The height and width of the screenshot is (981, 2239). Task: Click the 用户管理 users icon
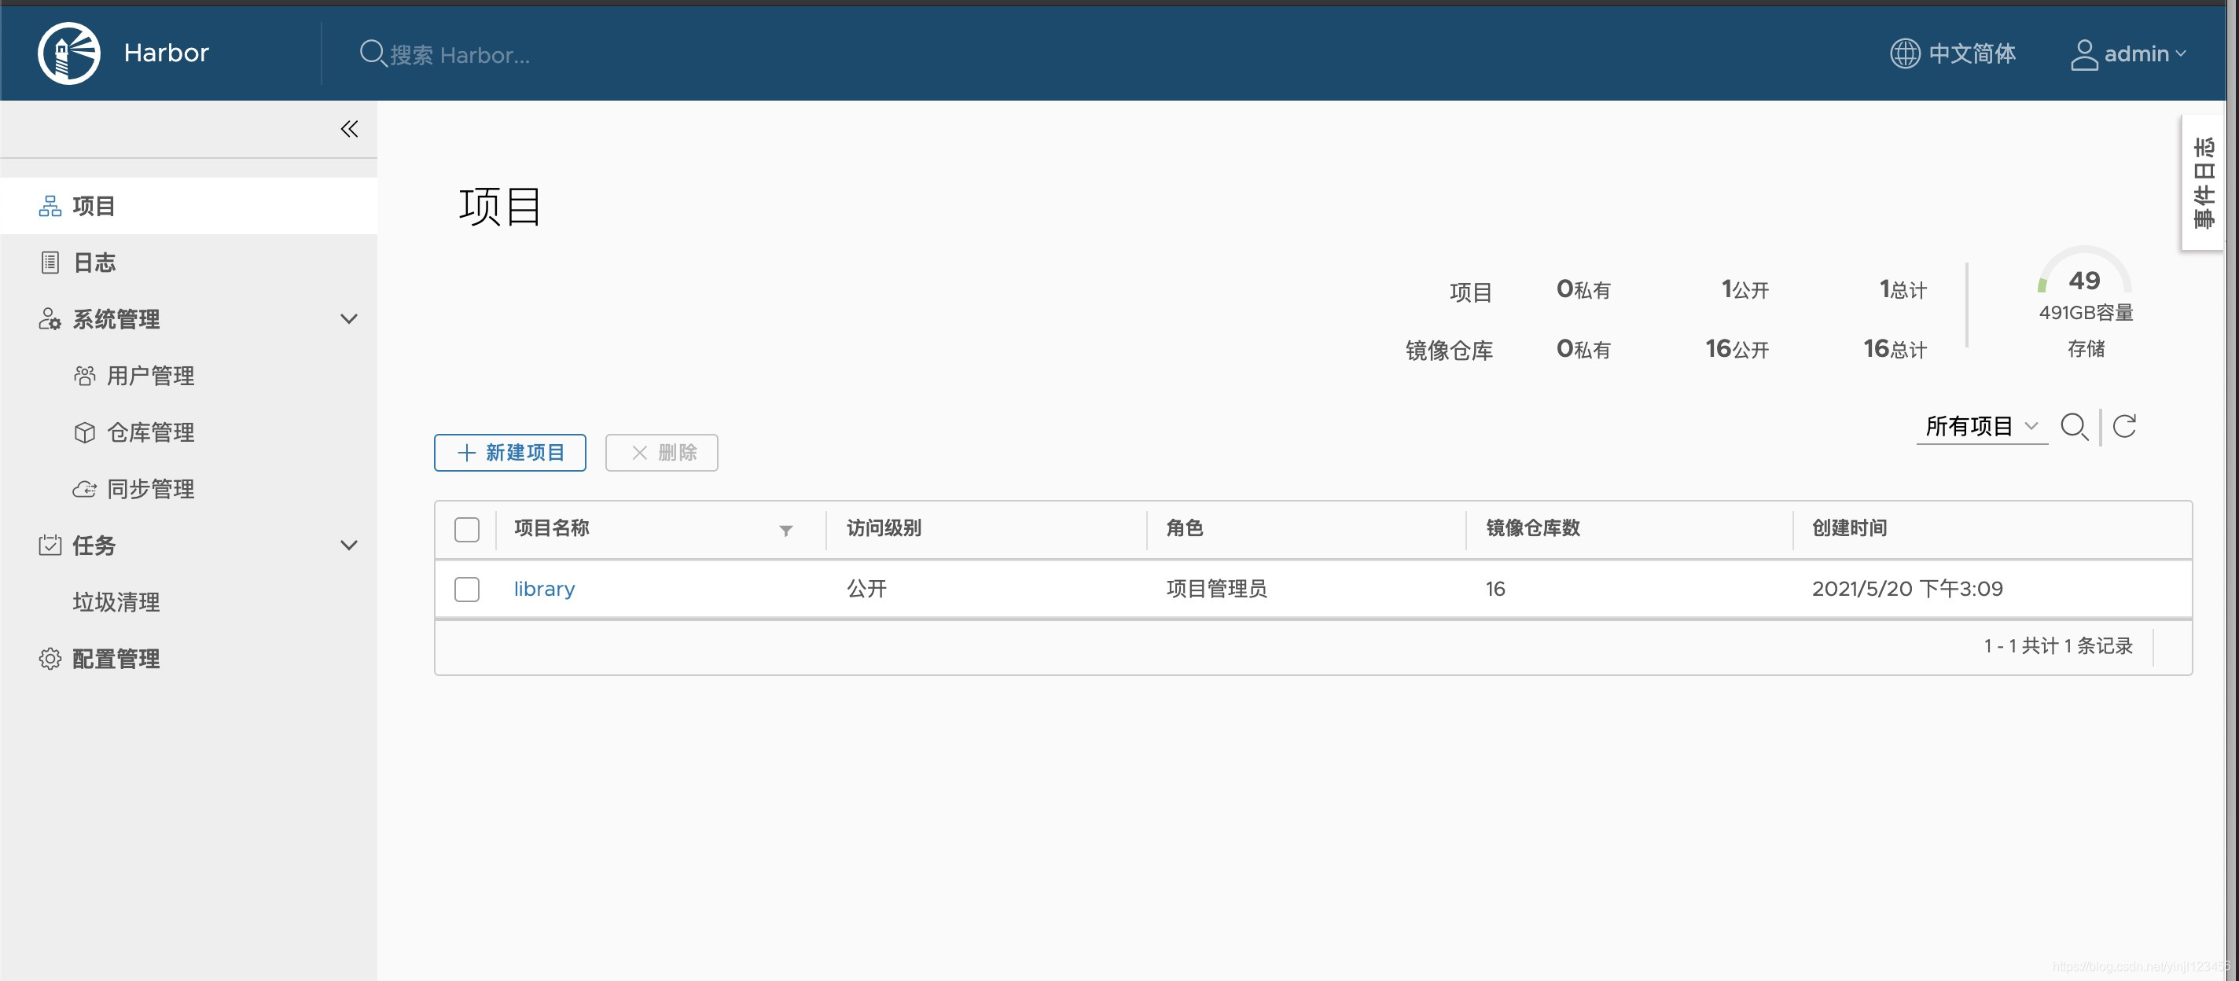(84, 376)
